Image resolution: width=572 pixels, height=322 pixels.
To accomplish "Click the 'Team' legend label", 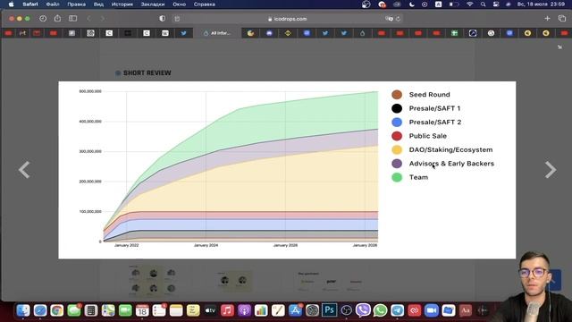I will [x=418, y=177].
